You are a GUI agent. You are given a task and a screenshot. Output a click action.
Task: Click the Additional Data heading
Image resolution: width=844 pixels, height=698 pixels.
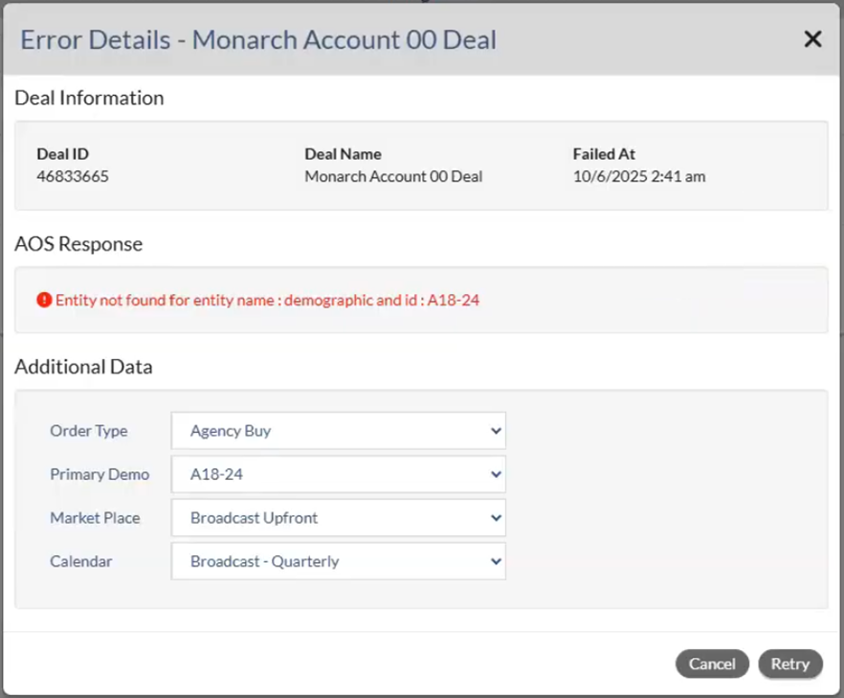click(83, 367)
